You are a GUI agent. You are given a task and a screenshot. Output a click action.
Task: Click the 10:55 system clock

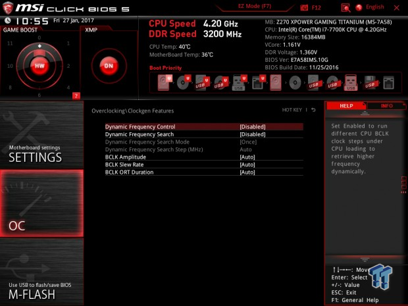pyautogui.click(x=32, y=21)
